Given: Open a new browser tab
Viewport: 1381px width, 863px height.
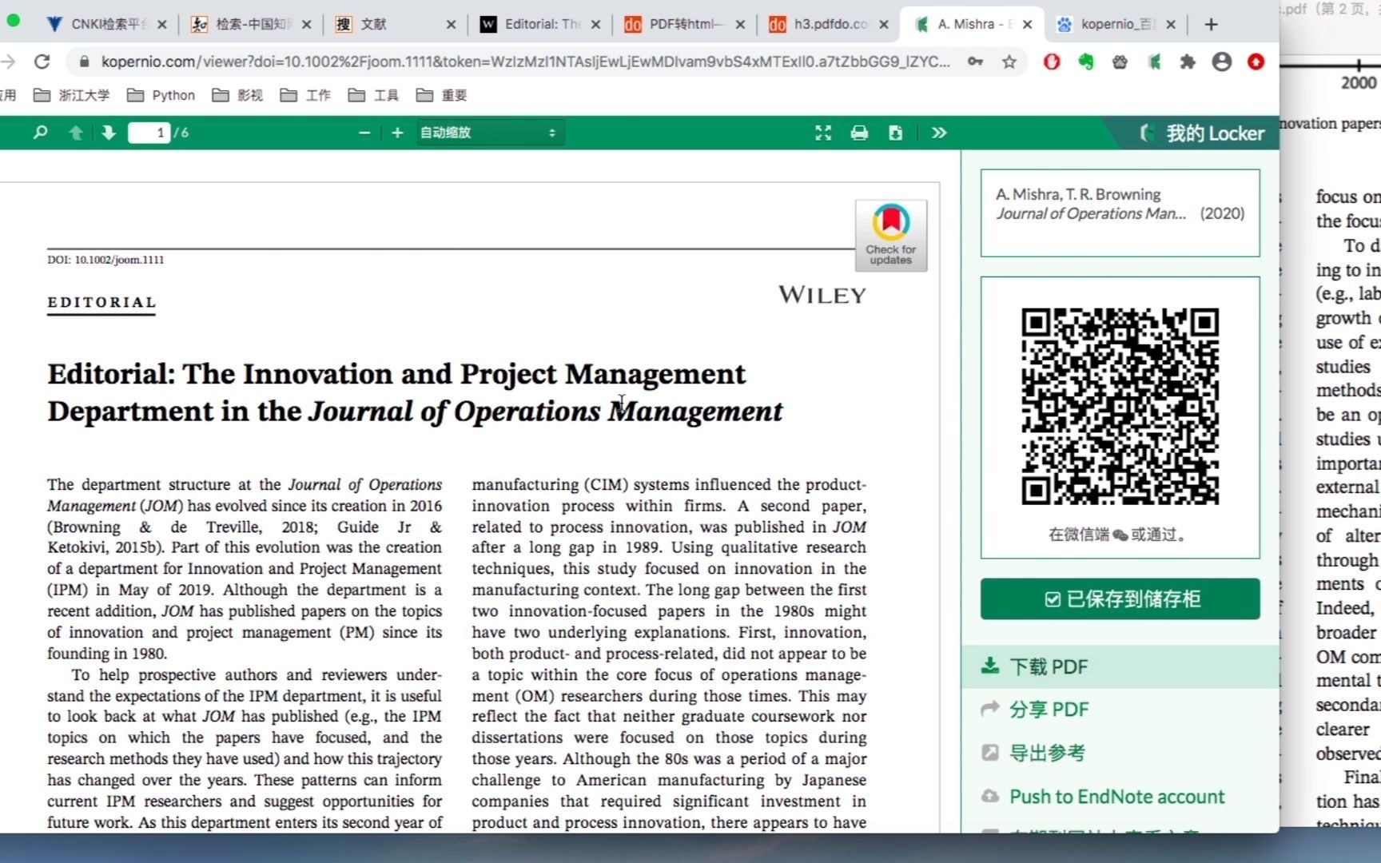Looking at the screenshot, I should [x=1212, y=25].
